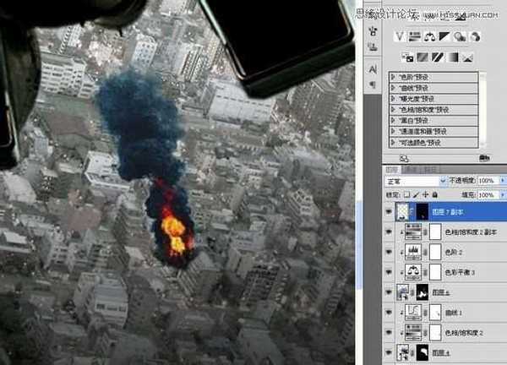The width and height of the screenshot is (507, 365).
Task: Click the 色相/饱和度 2 副本 adjustment thumbnail
Action: coord(413,232)
